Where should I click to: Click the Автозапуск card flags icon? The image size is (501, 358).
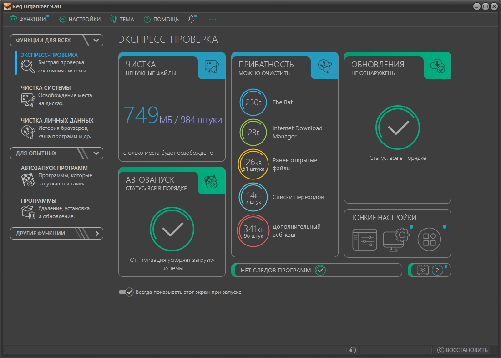click(x=212, y=182)
